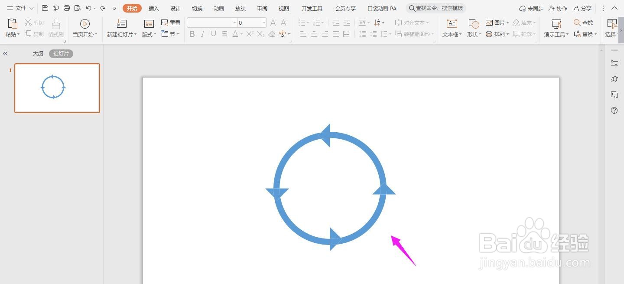
Task: Click the New Slide icon
Action: point(122,24)
